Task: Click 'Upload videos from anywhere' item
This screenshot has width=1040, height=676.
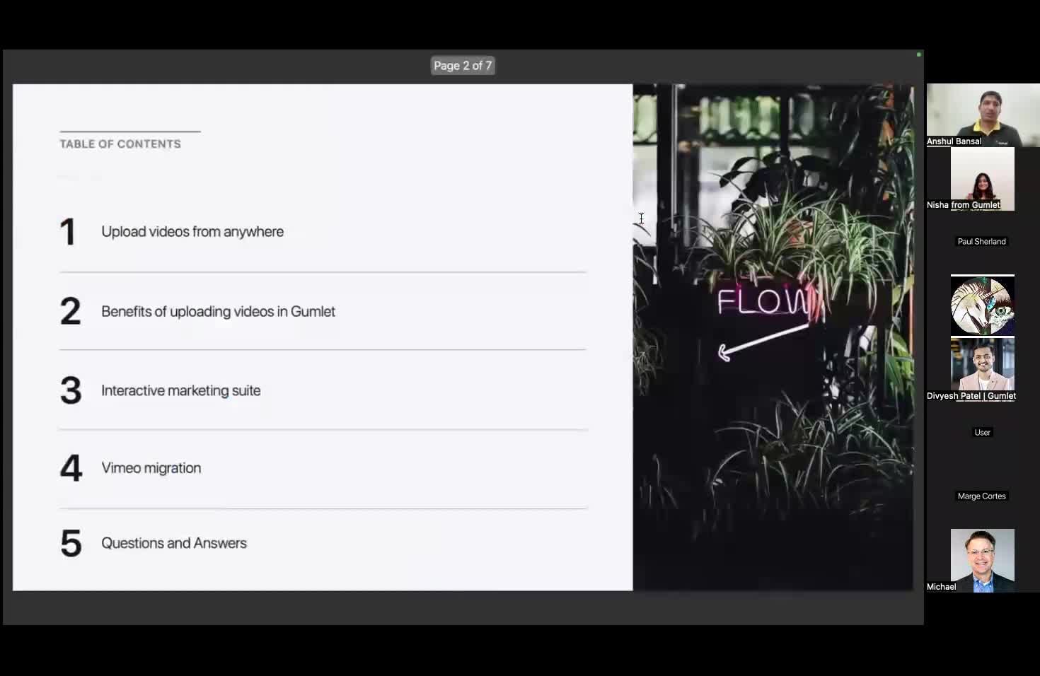Action: (192, 232)
